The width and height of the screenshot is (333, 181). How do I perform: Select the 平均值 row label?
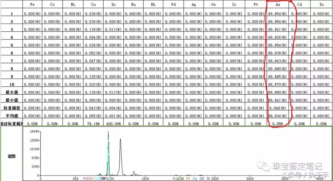(12, 116)
